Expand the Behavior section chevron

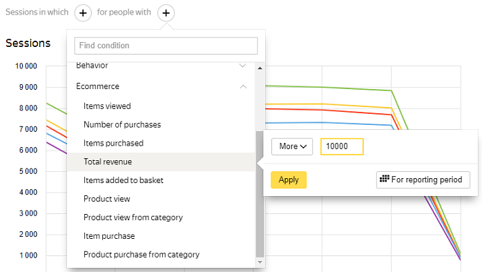pyautogui.click(x=242, y=66)
